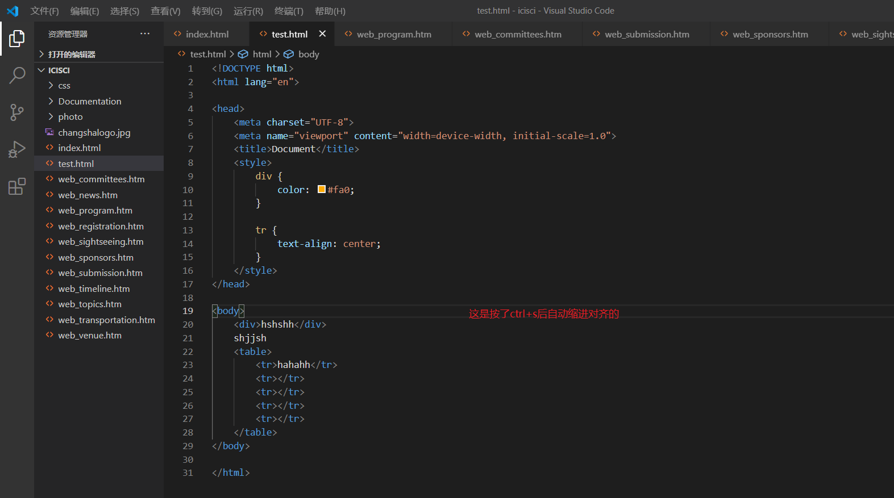This screenshot has height=498, width=894.
Task: Click the html symbol icon in breadcrumb
Action: pyautogui.click(x=243, y=54)
